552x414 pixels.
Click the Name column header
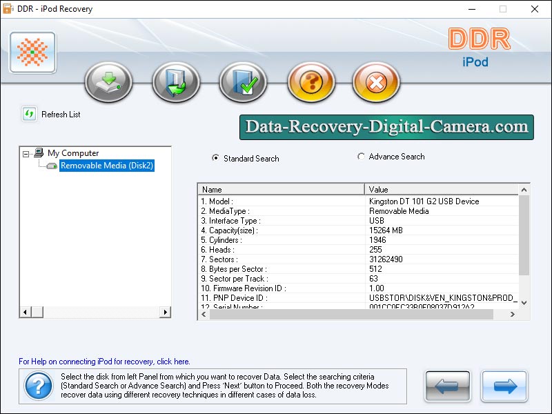point(281,189)
